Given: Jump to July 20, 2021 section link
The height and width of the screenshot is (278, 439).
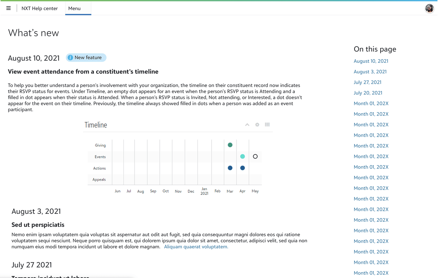Looking at the screenshot, I should coord(368,93).
